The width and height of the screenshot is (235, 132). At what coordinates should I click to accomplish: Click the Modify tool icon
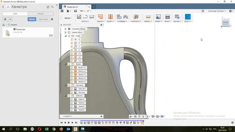(111, 17)
